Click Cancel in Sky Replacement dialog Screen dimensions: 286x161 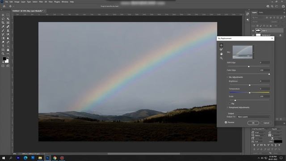pos(266,123)
